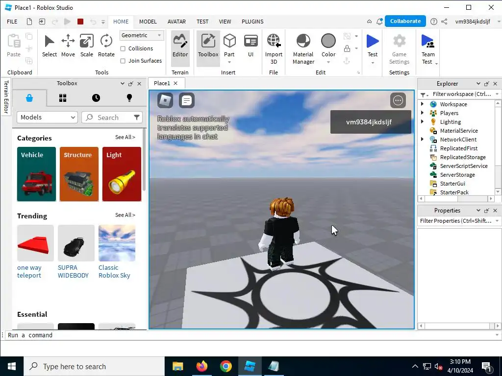Toggle the Toolbox button in ribbon
The width and height of the screenshot is (502, 376).
pos(208,48)
